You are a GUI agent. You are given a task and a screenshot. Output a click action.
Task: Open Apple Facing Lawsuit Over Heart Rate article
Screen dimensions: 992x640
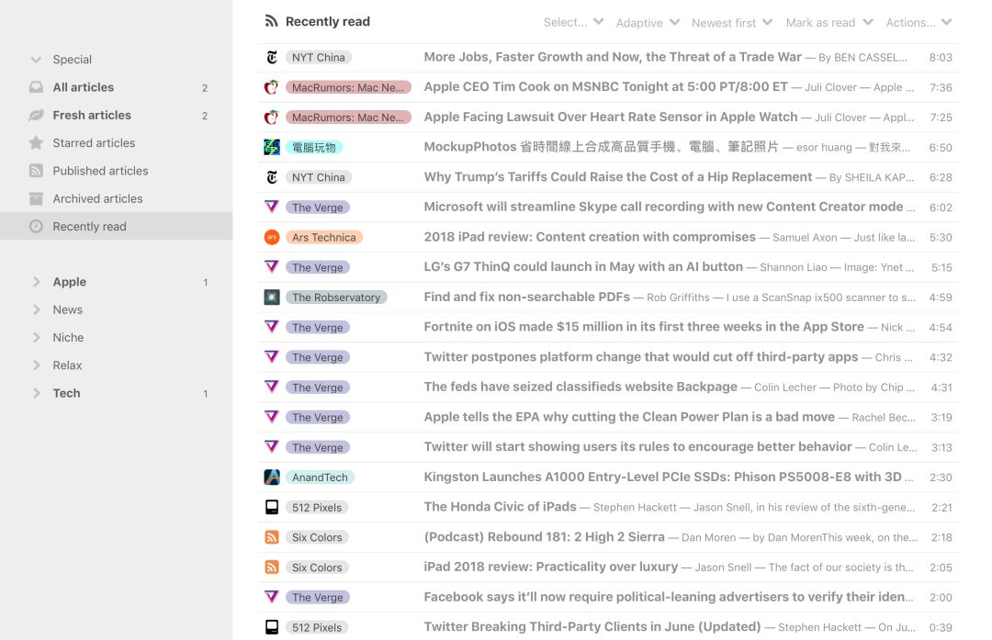click(611, 117)
